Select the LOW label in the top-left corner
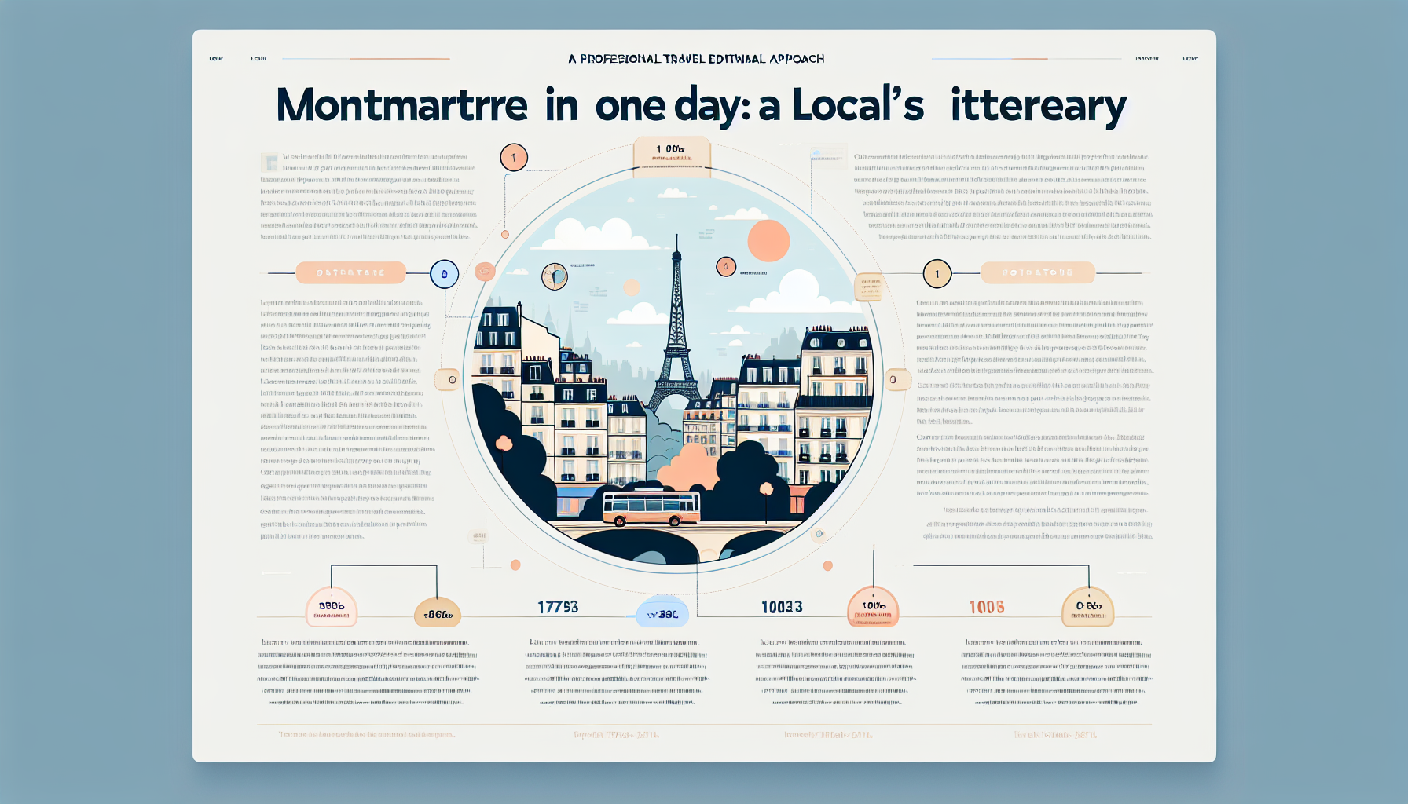Screen dimensions: 1408x804 (x=215, y=57)
